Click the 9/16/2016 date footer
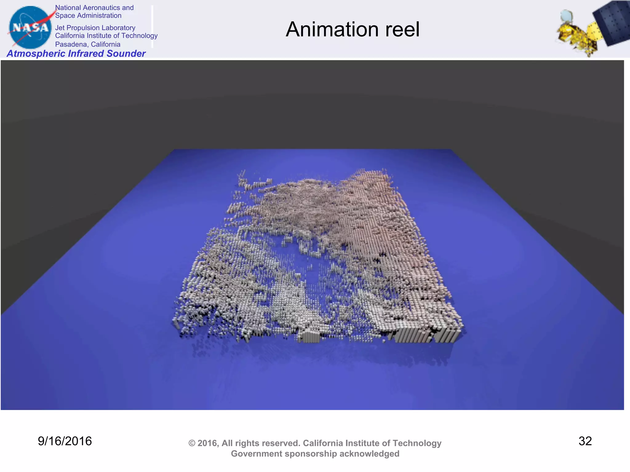 (65, 441)
